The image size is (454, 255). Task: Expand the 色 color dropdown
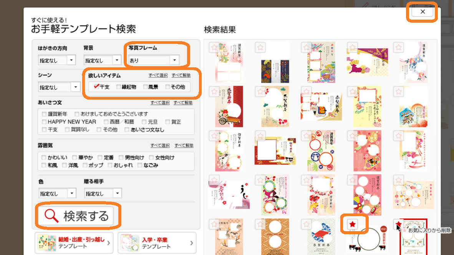point(57,193)
